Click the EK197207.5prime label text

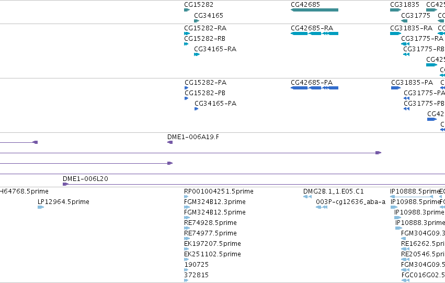point(213,244)
